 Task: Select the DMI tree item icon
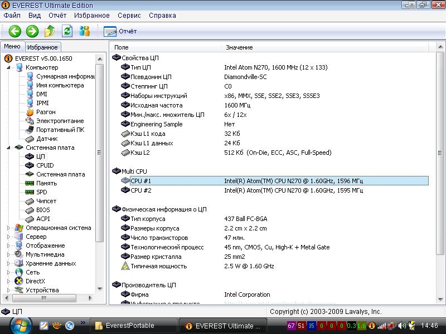[x=30, y=94]
